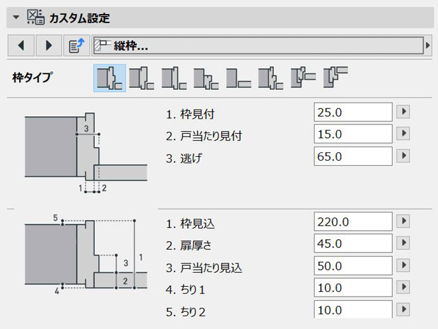Click the 3. 戸当たり見込 label
The image size is (438, 329).
point(204,267)
